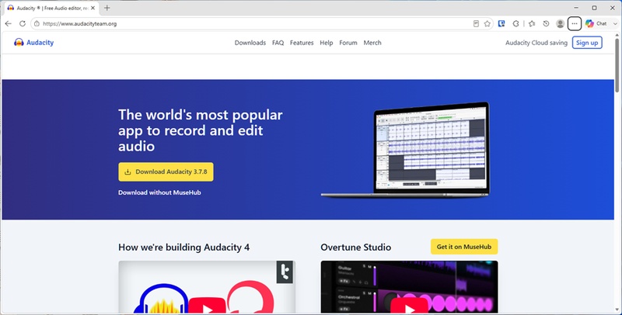This screenshot has width=622, height=315.
Task: Open the Forum nav item
Action: 348,43
